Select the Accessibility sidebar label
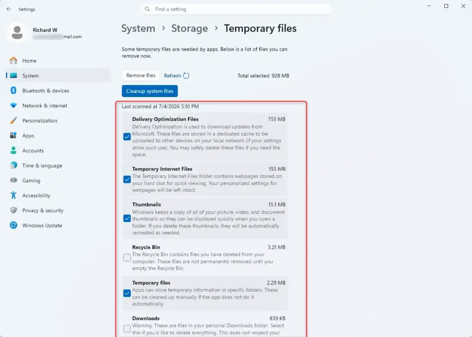The width and height of the screenshot is (472, 337). coord(36,195)
